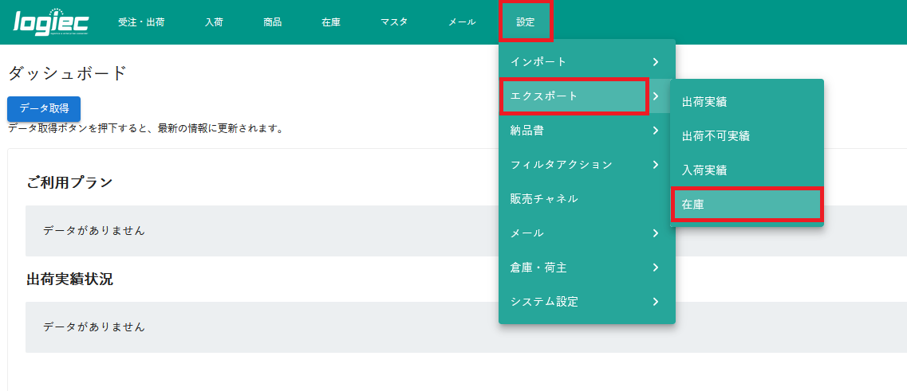907x391 pixels.
Task: Expand the システム設定 submenu chevron
Action: (x=655, y=302)
